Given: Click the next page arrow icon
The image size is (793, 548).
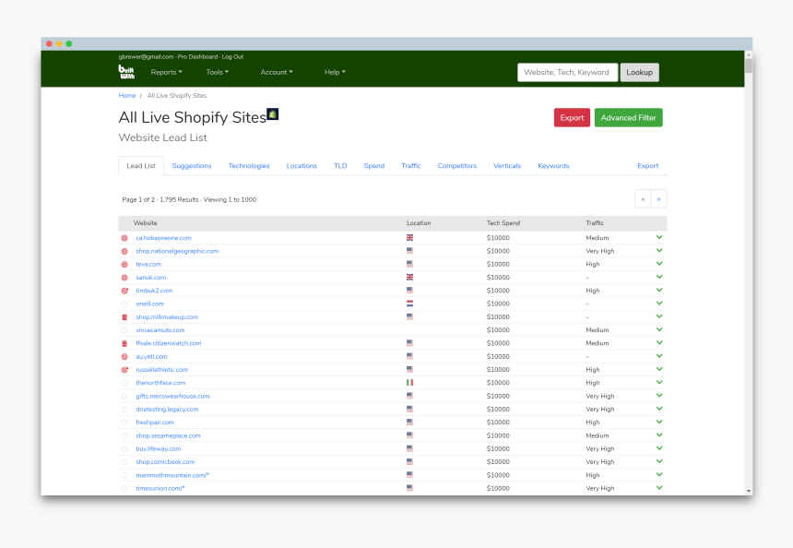Looking at the screenshot, I should [658, 198].
